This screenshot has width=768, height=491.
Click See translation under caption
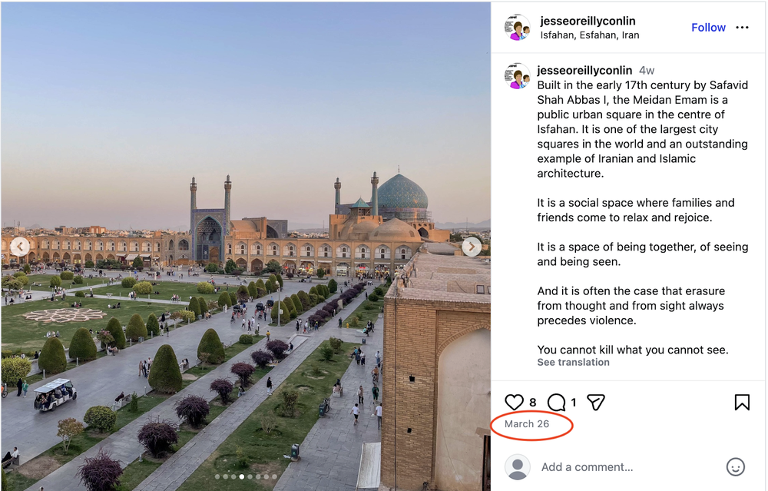[x=573, y=363]
